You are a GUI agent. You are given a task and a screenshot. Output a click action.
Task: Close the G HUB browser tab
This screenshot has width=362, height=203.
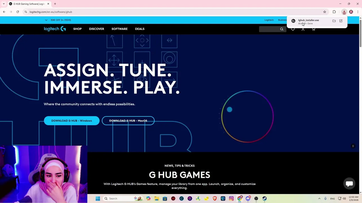48,4
